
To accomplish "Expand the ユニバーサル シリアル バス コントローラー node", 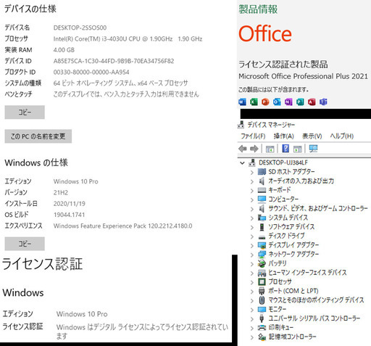I will pos(252,319).
